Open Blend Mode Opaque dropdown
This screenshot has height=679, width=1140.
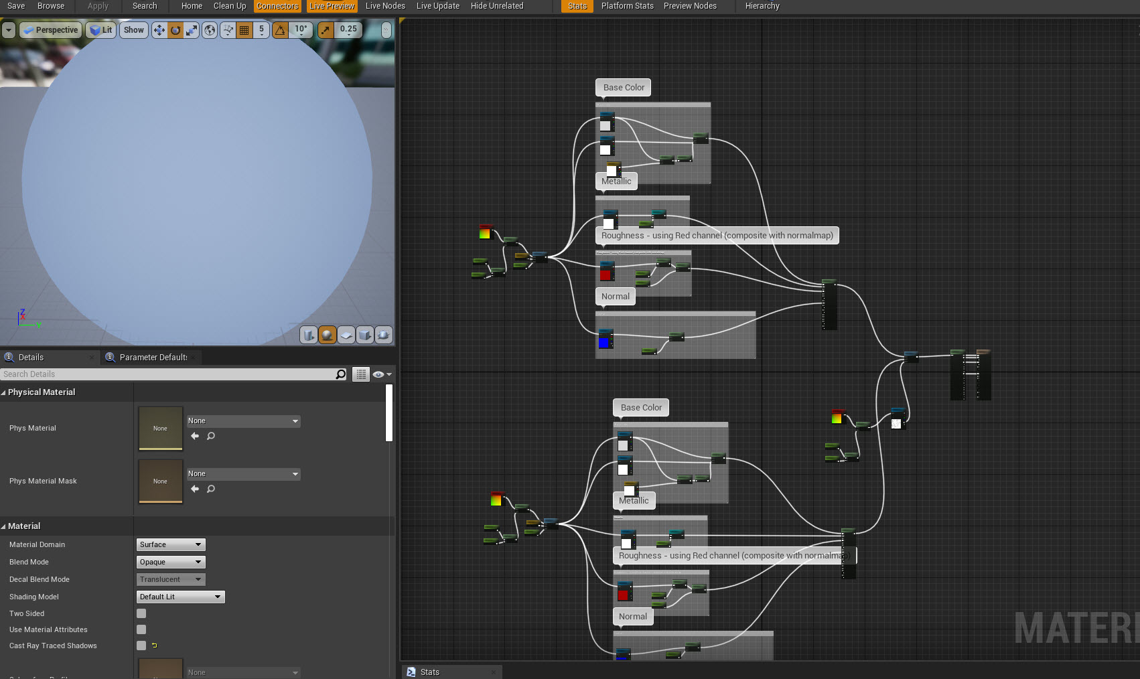(171, 562)
